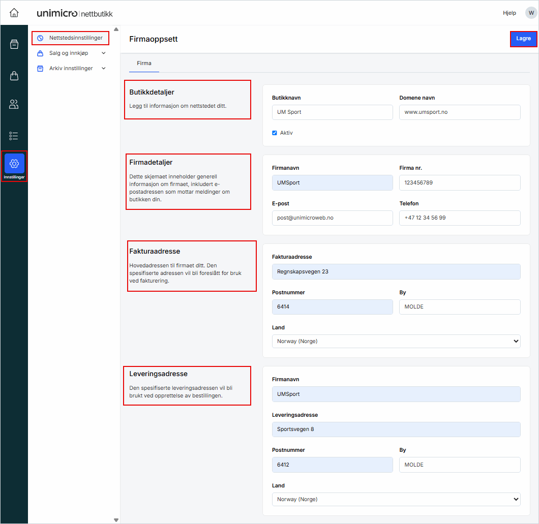Open the user avatar 'W' menu
The height and width of the screenshot is (524, 539).
click(x=531, y=13)
